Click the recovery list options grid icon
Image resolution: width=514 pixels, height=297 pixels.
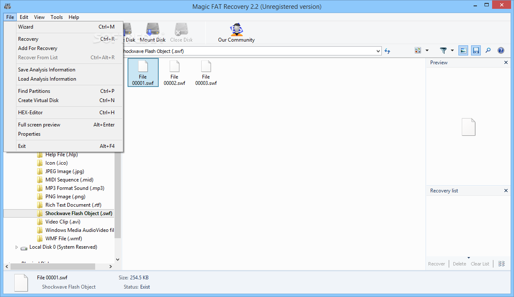point(501,263)
